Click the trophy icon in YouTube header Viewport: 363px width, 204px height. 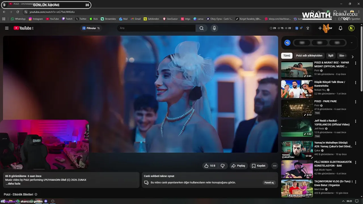[x=308, y=28]
